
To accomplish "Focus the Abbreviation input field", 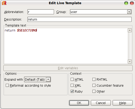I will pyautogui.click(x=41, y=12).
